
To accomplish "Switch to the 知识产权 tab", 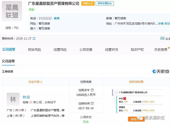I will pyautogui.click(x=137, y=50).
